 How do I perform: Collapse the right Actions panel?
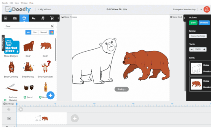pyautogui.click(x=185, y=18)
